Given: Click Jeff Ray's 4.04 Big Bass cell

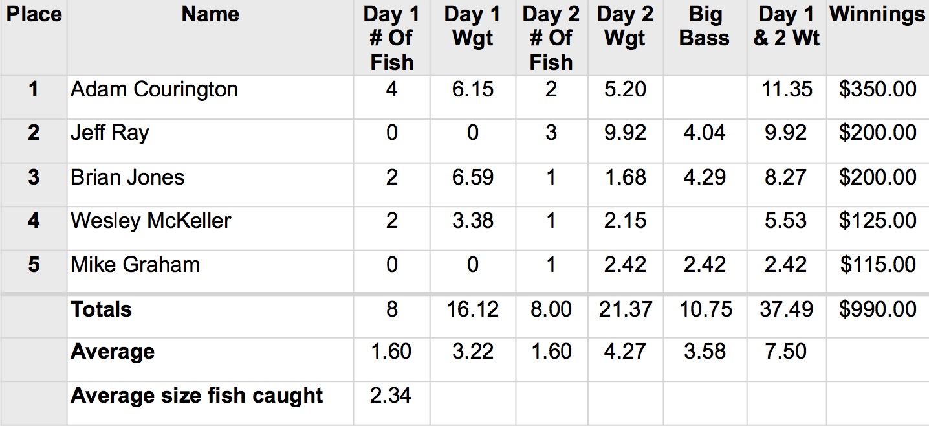Looking at the screenshot, I should tap(705, 133).
